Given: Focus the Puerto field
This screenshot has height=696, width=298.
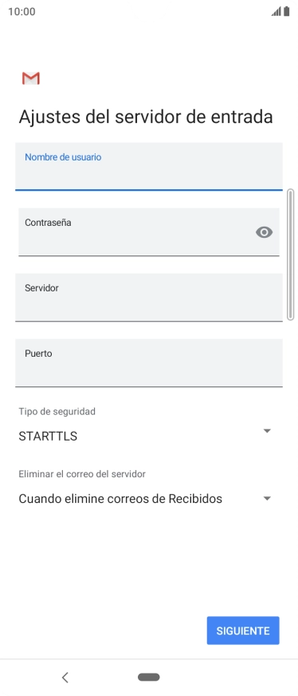Looking at the screenshot, I should pyautogui.click(x=149, y=363).
